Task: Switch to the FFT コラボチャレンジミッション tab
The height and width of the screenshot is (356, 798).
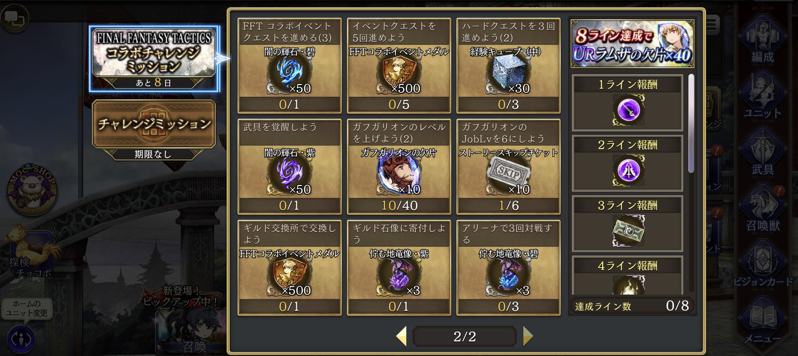Action: pos(154,58)
